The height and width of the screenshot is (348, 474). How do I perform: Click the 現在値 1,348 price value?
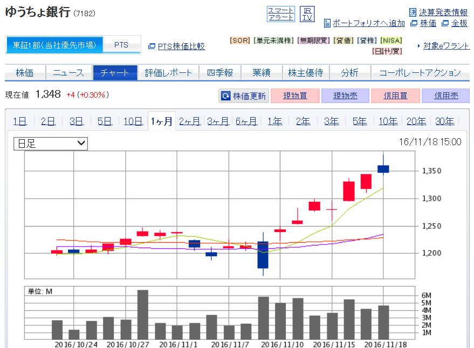[x=48, y=94]
